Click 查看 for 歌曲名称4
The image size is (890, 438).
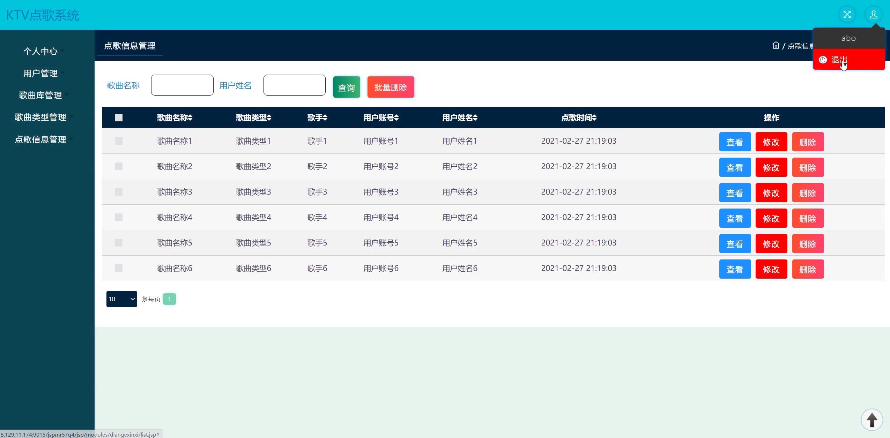[735, 218]
